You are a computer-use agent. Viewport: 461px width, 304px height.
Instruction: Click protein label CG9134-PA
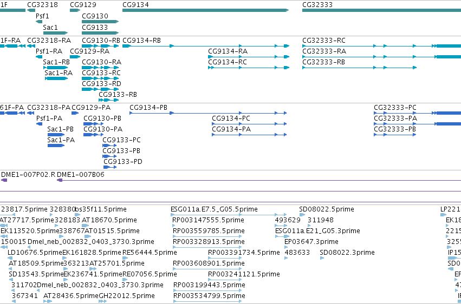click(231, 129)
